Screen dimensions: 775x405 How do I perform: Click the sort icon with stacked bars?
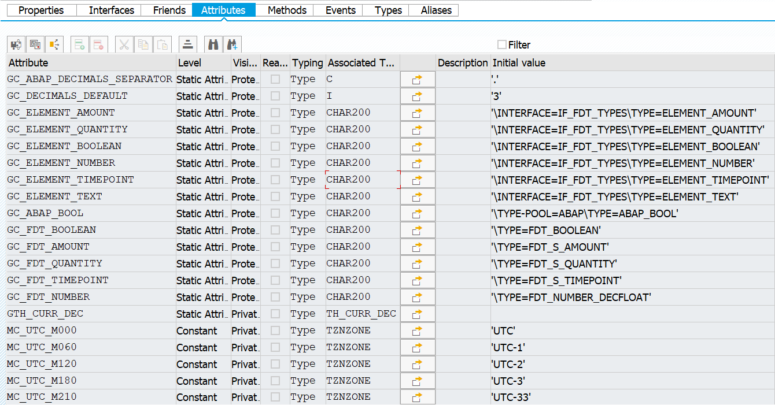click(188, 44)
